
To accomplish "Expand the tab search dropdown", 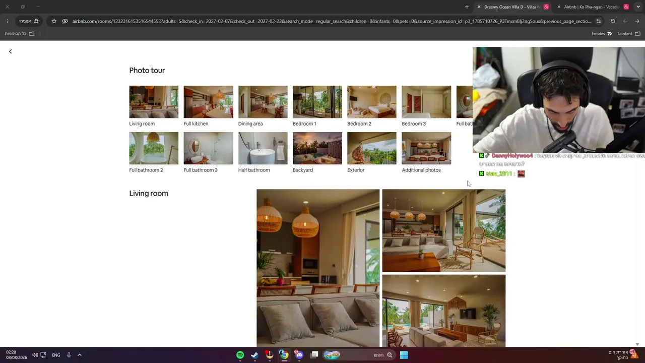I will [x=638, y=7].
